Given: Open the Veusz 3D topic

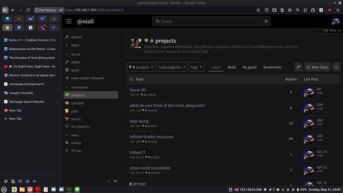Looking at the screenshot, I should (x=137, y=90).
